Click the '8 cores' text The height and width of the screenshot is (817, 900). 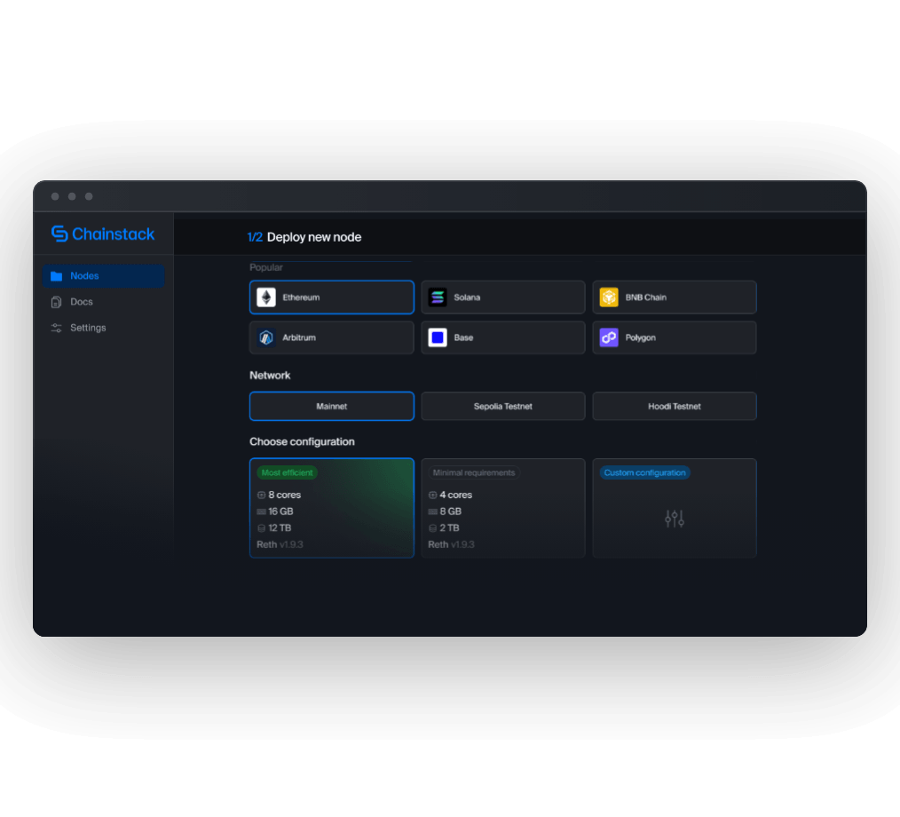coord(285,495)
